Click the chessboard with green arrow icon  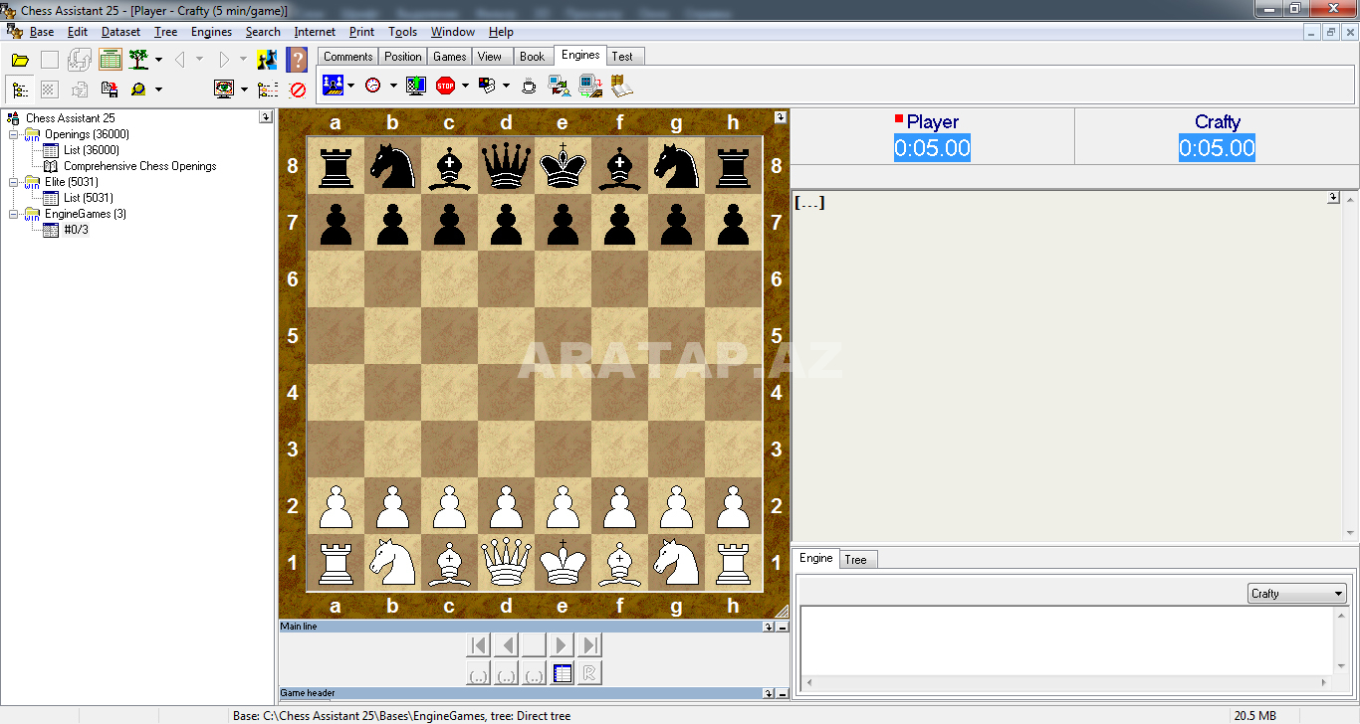coord(416,86)
